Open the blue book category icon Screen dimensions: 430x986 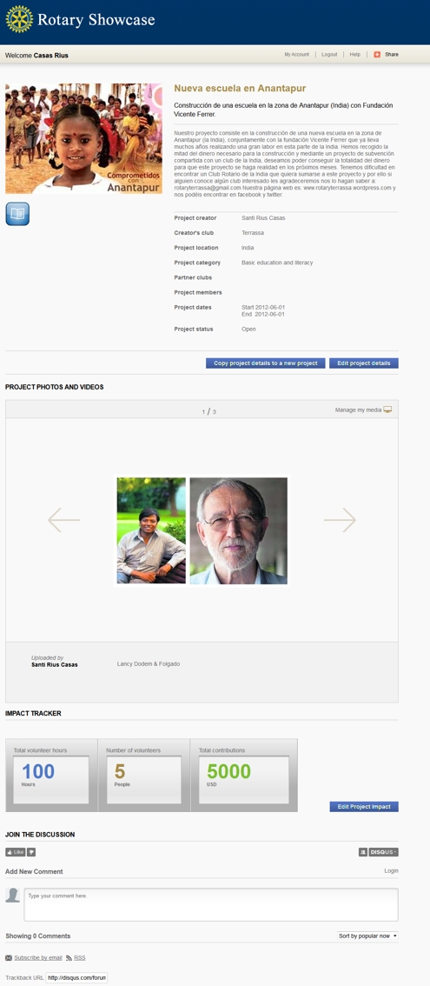click(17, 214)
